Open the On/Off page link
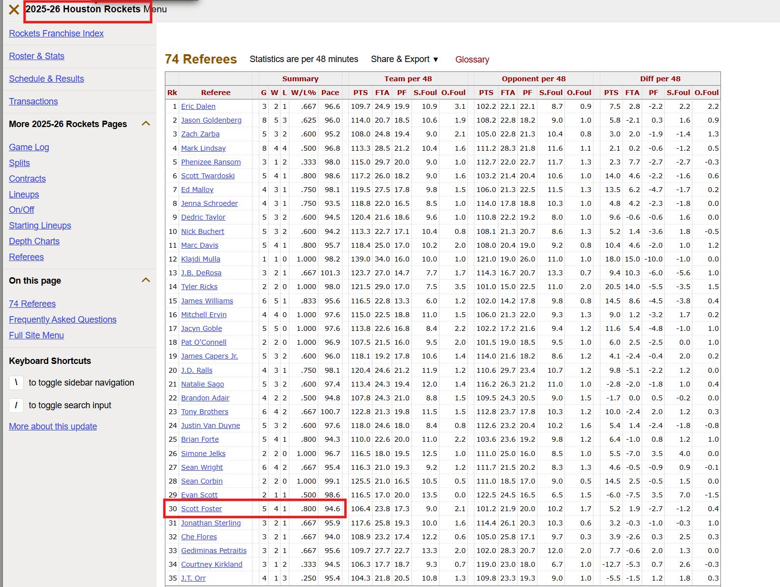Image resolution: width=780 pixels, height=587 pixels. [22, 210]
